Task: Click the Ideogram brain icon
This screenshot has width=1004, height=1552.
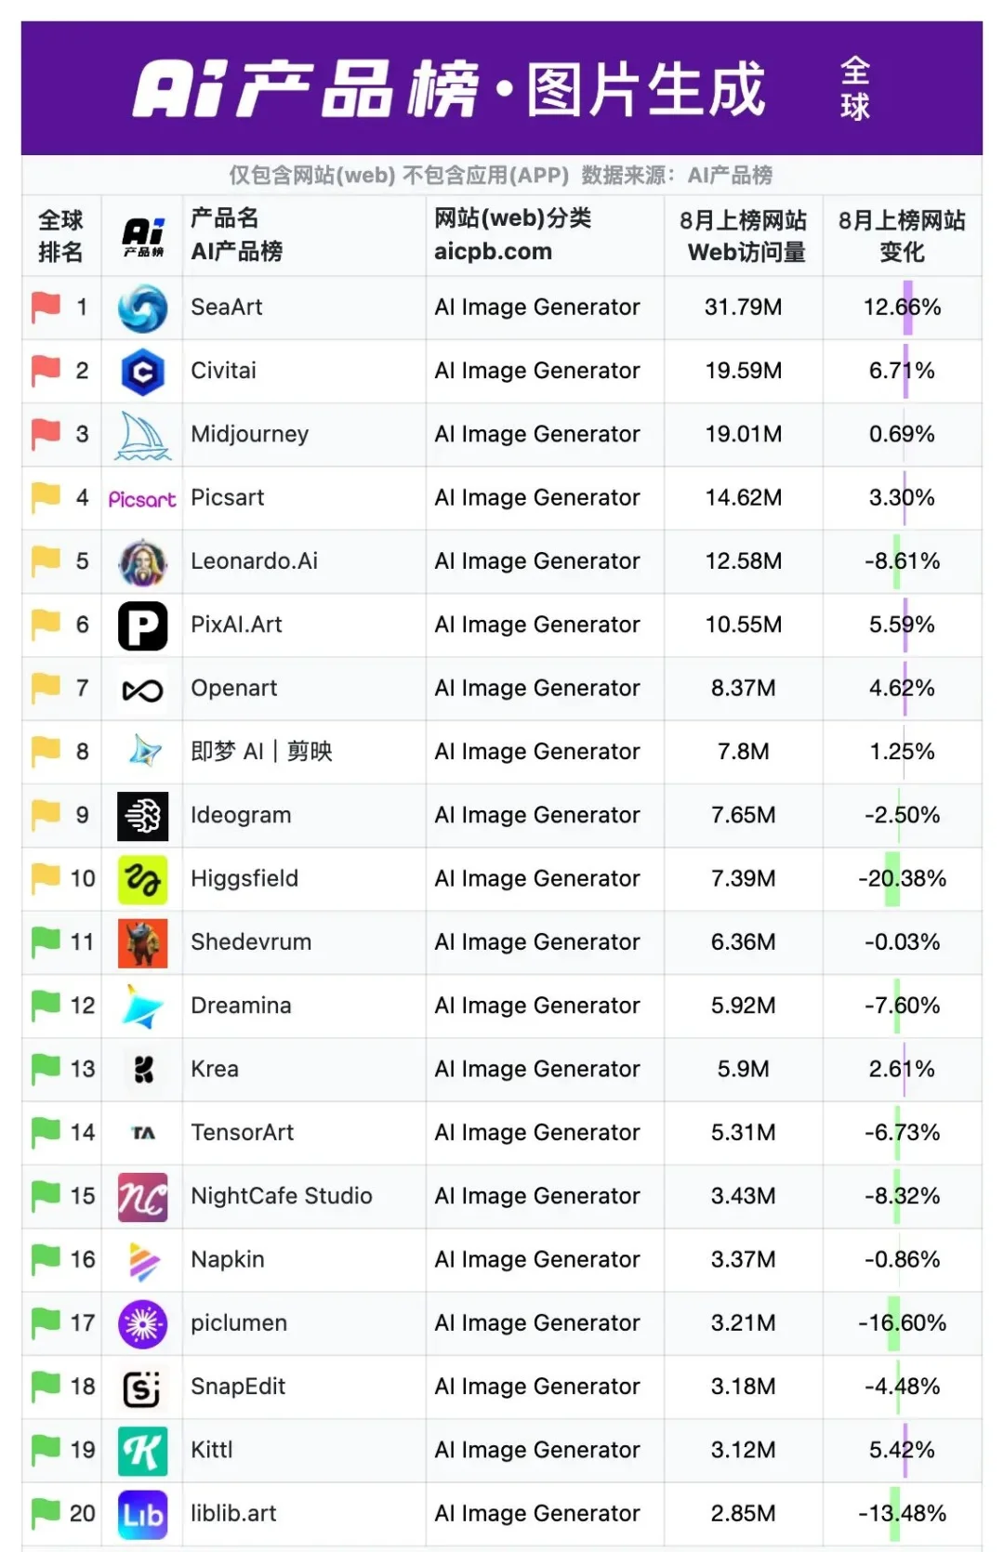Action: coord(143,816)
